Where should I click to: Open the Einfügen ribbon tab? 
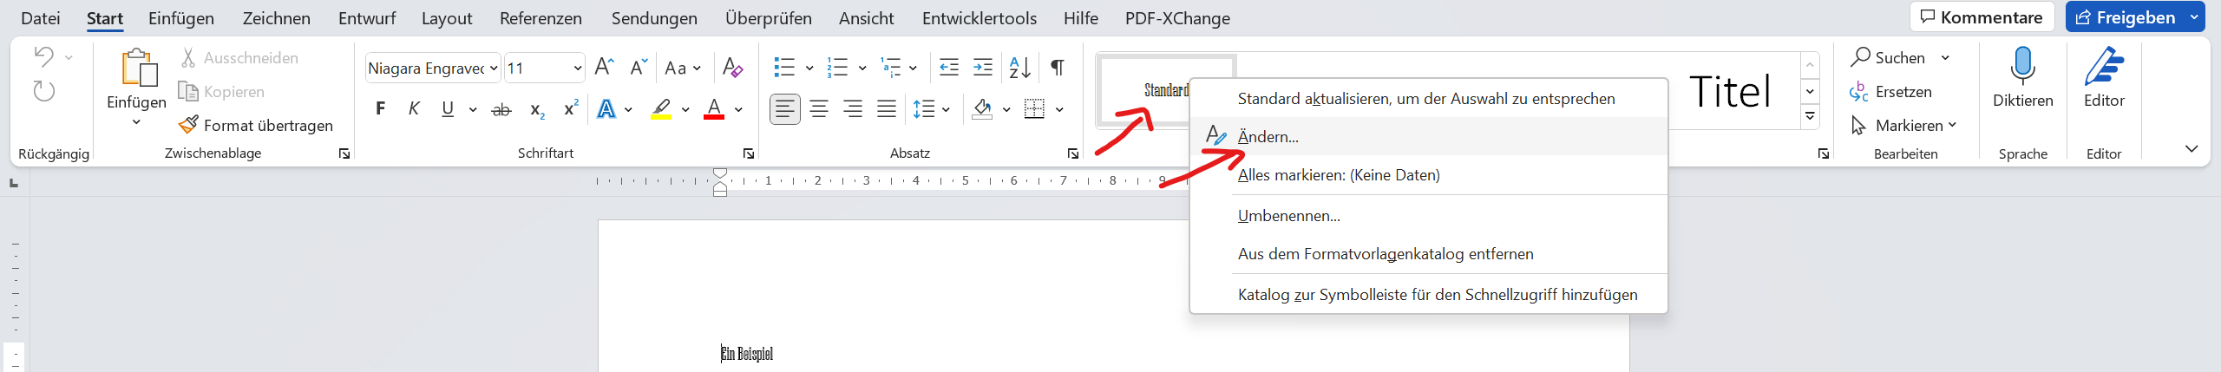[180, 18]
